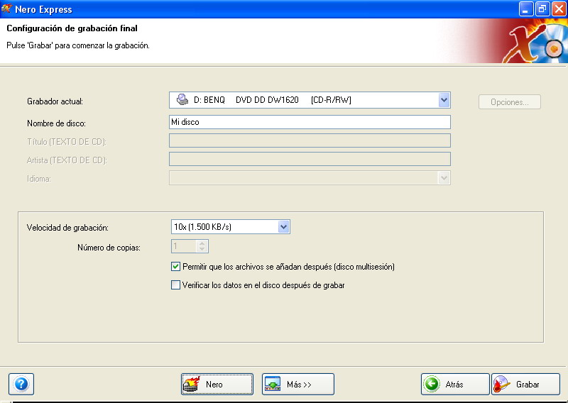This screenshot has width=568, height=403.
Task: Restore the Nero Express window
Action: click(542, 9)
